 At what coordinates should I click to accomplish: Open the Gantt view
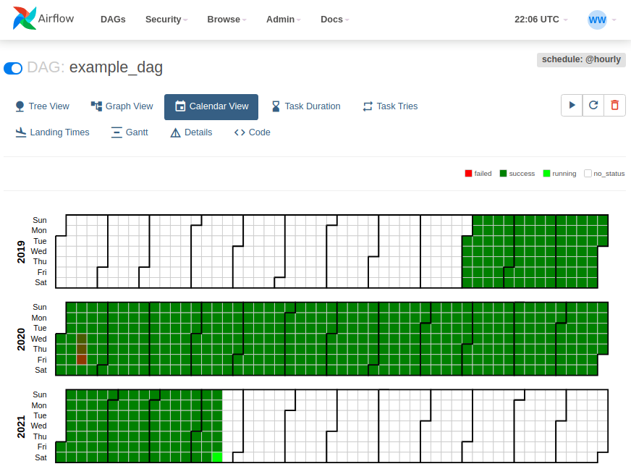130,132
